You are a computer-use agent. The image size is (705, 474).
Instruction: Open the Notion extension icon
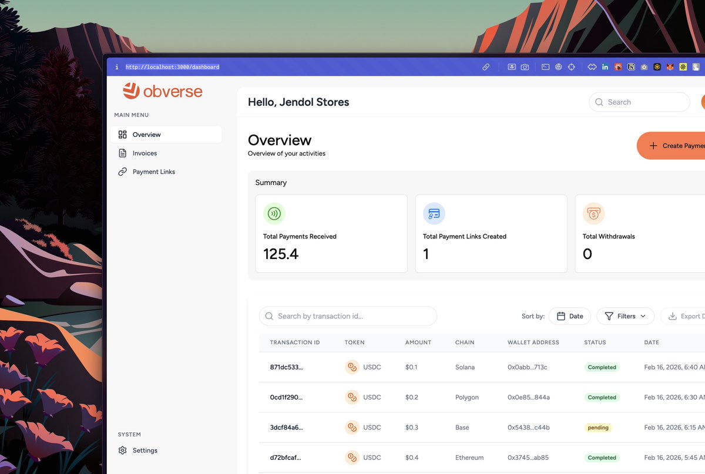[632, 68]
